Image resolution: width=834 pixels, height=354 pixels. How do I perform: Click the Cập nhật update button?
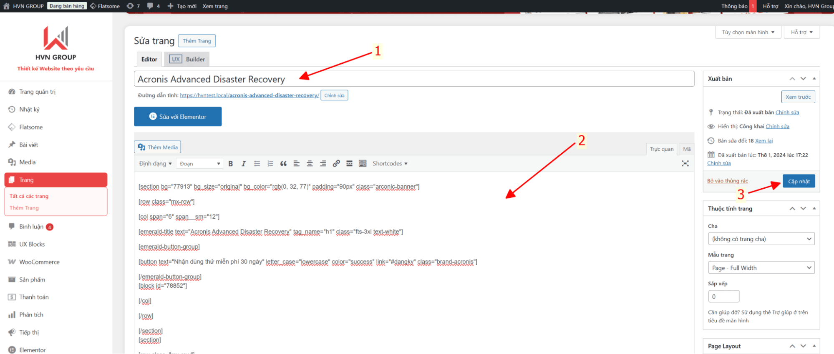point(799,181)
